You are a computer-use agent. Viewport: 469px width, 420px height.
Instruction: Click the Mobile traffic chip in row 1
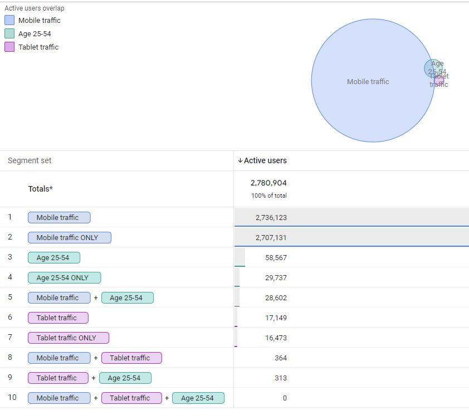tap(59, 217)
